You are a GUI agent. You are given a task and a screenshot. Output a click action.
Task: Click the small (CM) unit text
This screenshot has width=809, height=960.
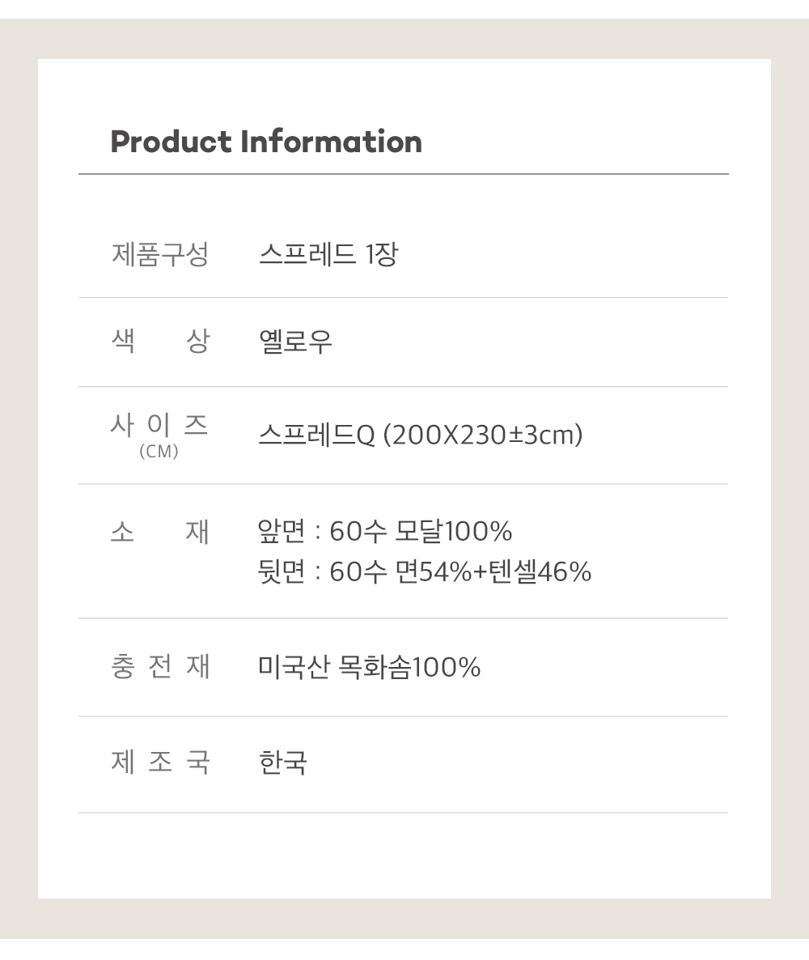[x=159, y=452]
